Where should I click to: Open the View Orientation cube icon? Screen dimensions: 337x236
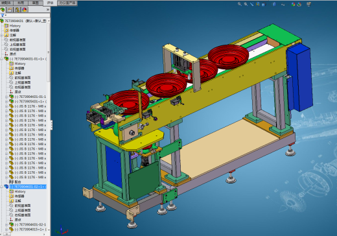coord(264,4)
